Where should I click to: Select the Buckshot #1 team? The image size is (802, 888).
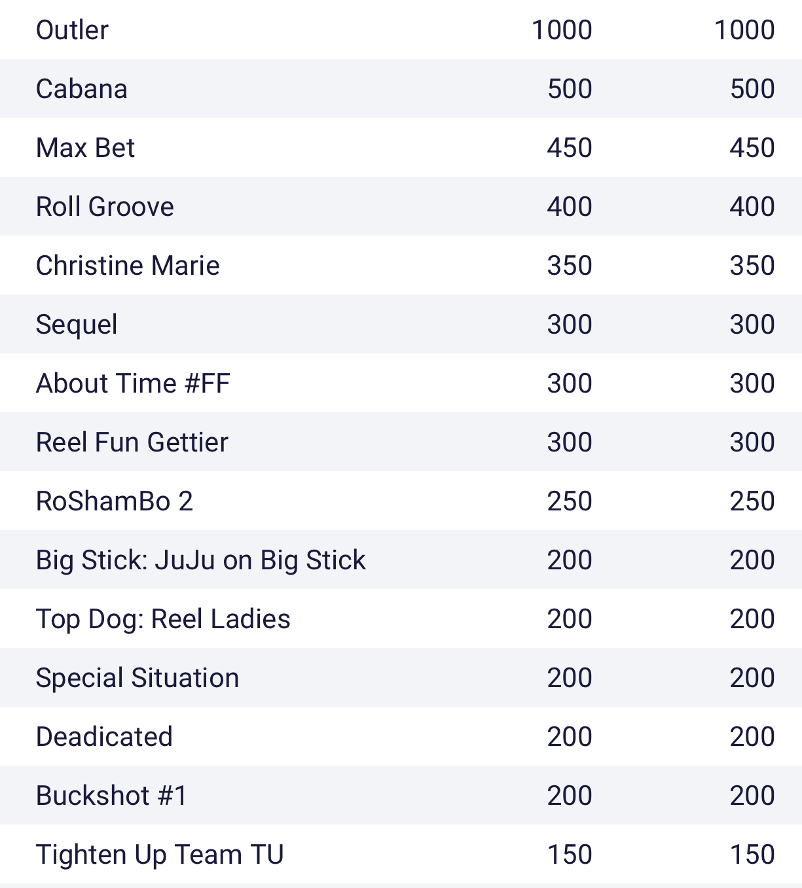pyautogui.click(x=112, y=796)
